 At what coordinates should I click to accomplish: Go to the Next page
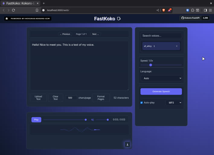[x=95, y=34]
